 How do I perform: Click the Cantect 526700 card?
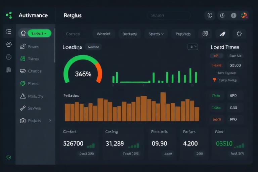79,143
